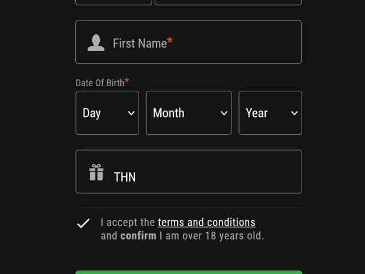The image size is (365, 274).
Task: Click the green button at the bottom
Action: tap(189, 272)
